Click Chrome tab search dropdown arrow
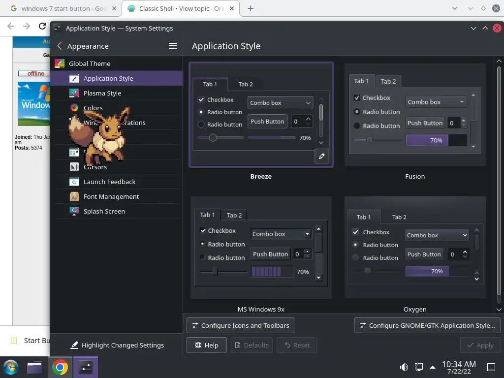The image size is (504, 378). (x=454, y=8)
